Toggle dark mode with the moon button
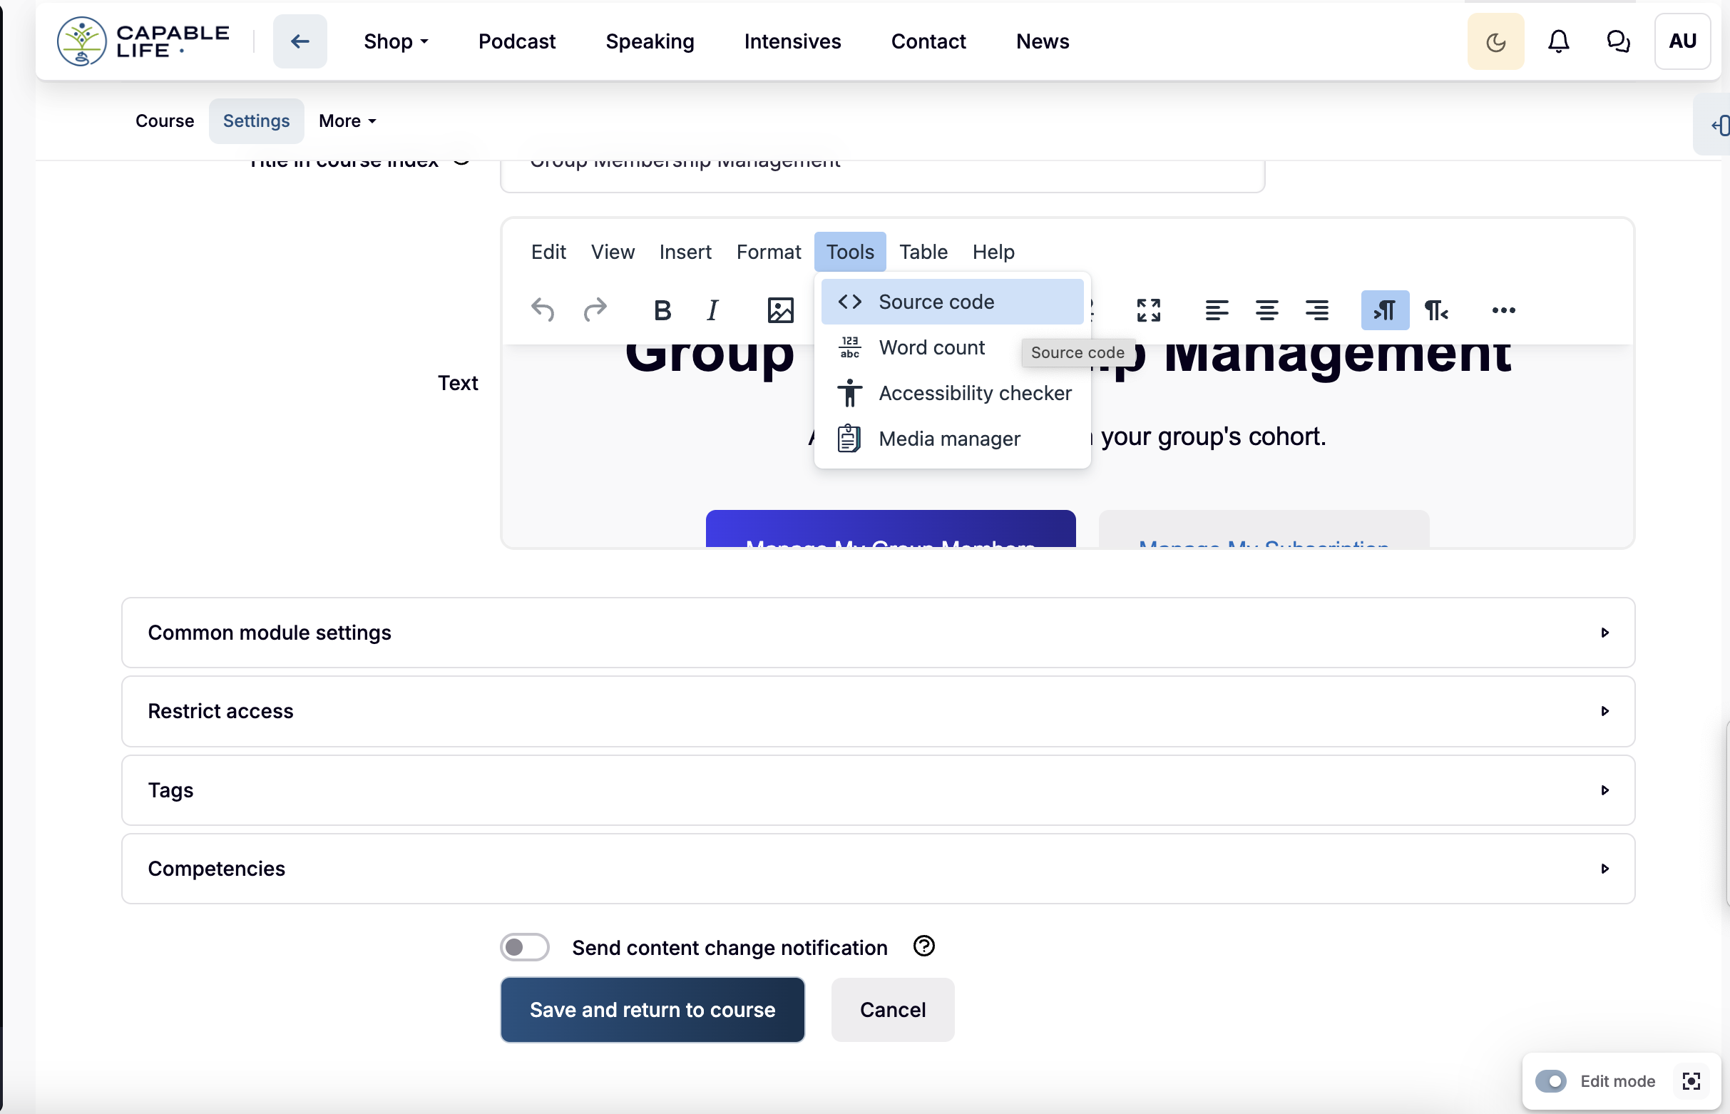 (1495, 41)
